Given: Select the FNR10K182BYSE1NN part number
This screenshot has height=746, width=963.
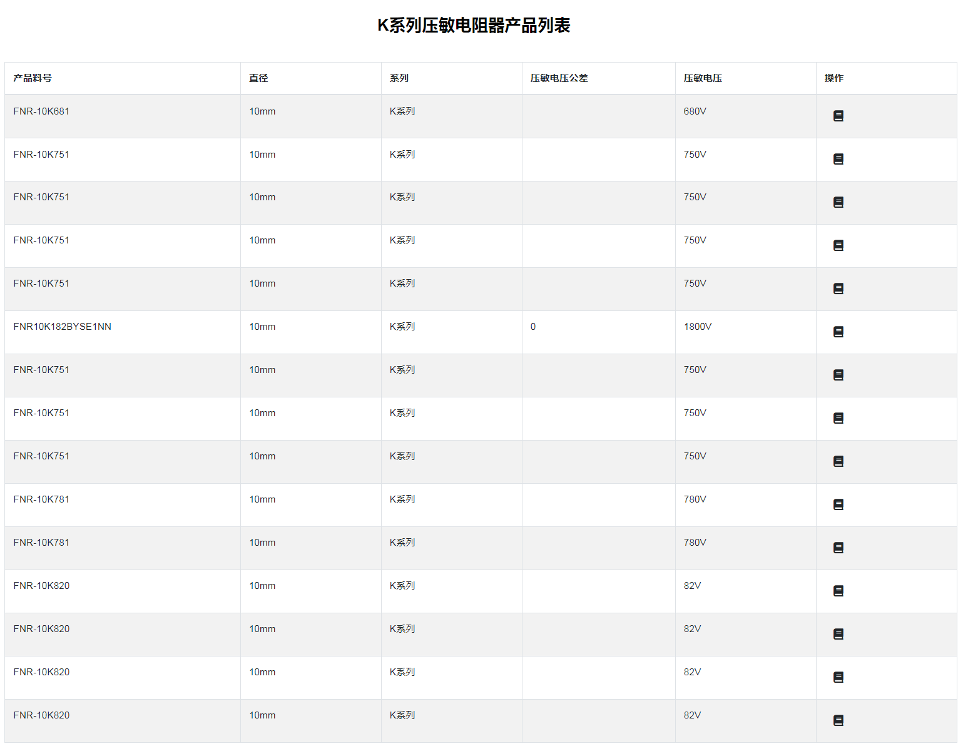Looking at the screenshot, I should 62,327.
